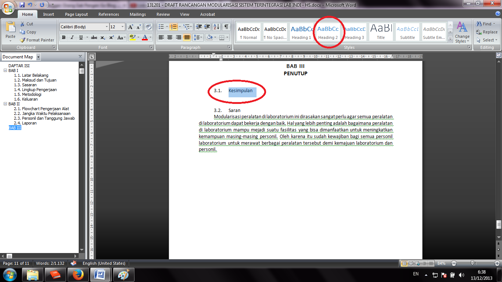The image size is (502, 282).
Task: Apply subscript formatting
Action: click(x=102, y=37)
